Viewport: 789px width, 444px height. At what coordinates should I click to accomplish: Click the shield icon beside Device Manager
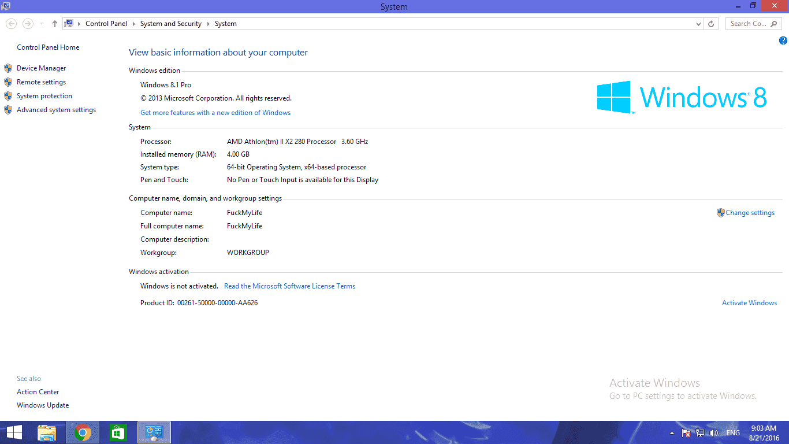(x=8, y=68)
